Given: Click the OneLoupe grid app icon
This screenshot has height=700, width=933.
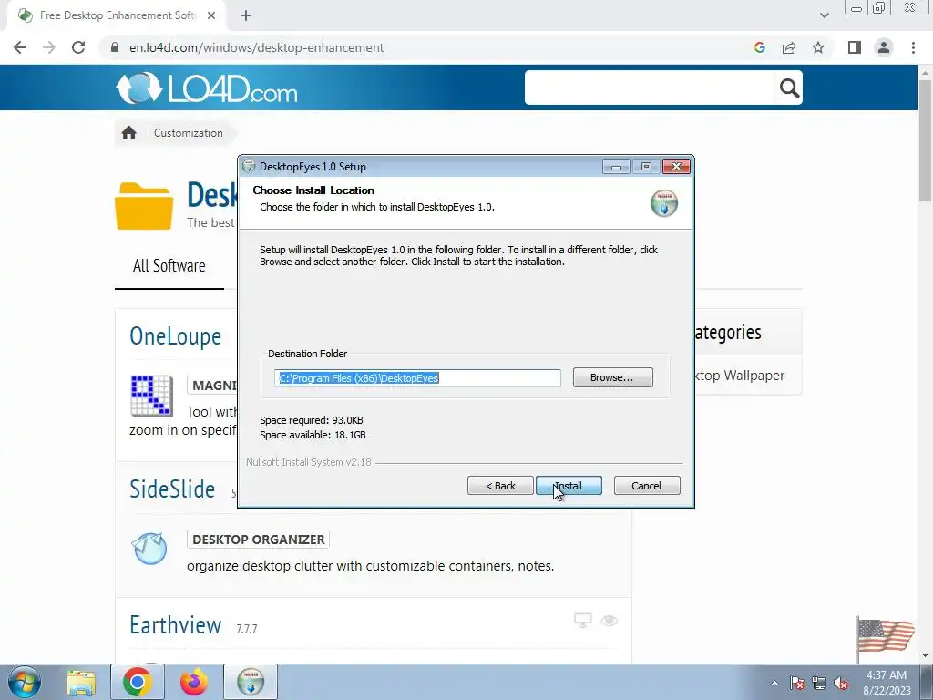Looking at the screenshot, I should point(152,396).
